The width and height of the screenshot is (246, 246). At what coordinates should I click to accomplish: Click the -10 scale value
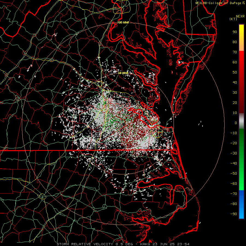[234, 133]
